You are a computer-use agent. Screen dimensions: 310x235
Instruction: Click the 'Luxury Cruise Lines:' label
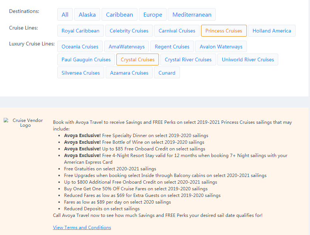(x=32, y=44)
